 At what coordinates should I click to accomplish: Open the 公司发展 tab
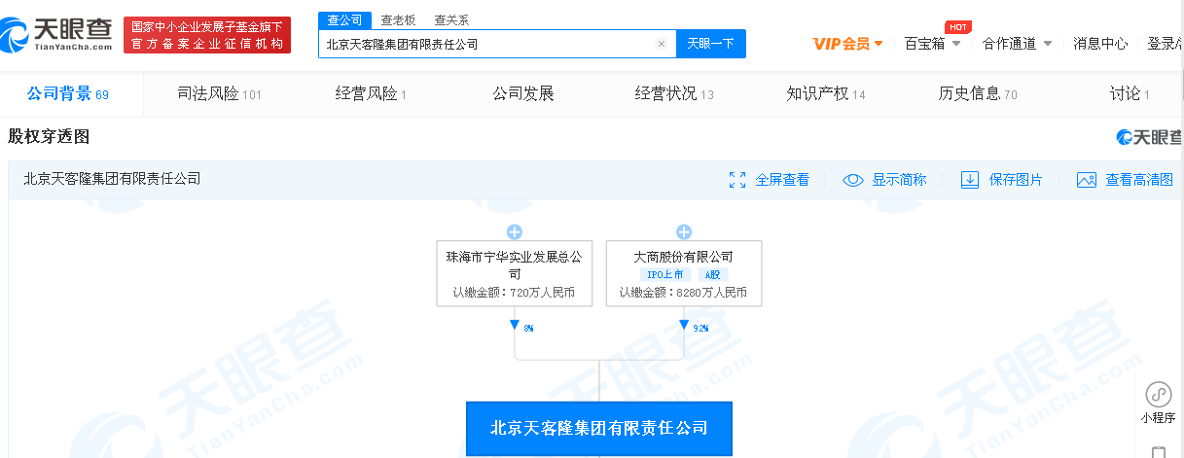(x=522, y=94)
